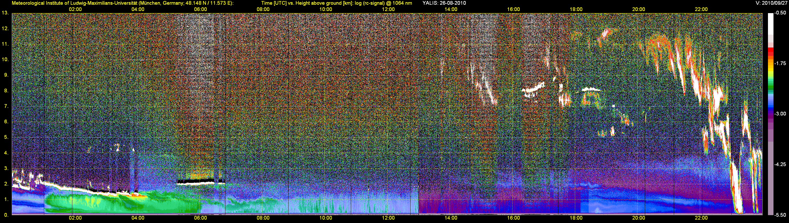Click the '08:00' label on the top time axis
The image size is (789, 223).
[x=263, y=9]
